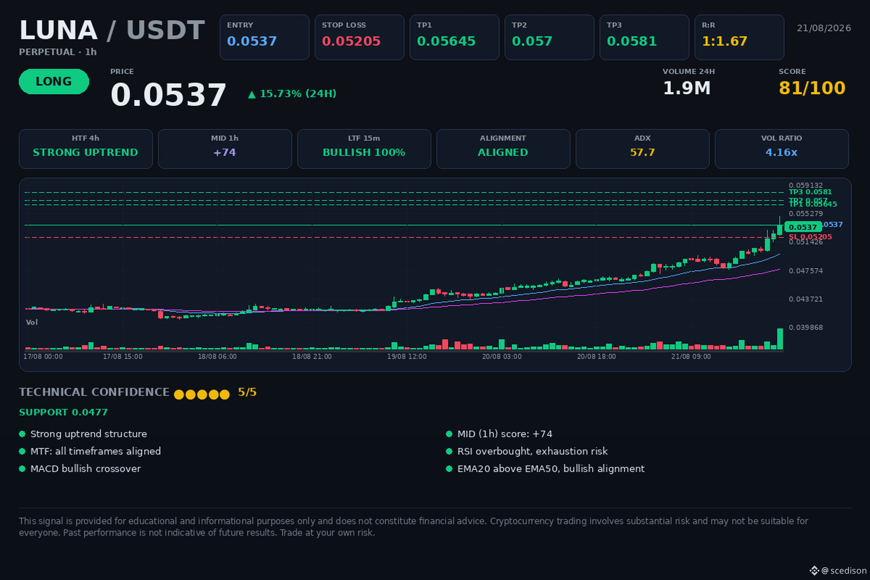Click the 'TP3 0.0581' chart line label
This screenshot has height=580, width=870.
click(810, 192)
